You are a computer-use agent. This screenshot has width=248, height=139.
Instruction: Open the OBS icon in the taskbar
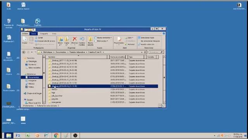click(75, 136)
